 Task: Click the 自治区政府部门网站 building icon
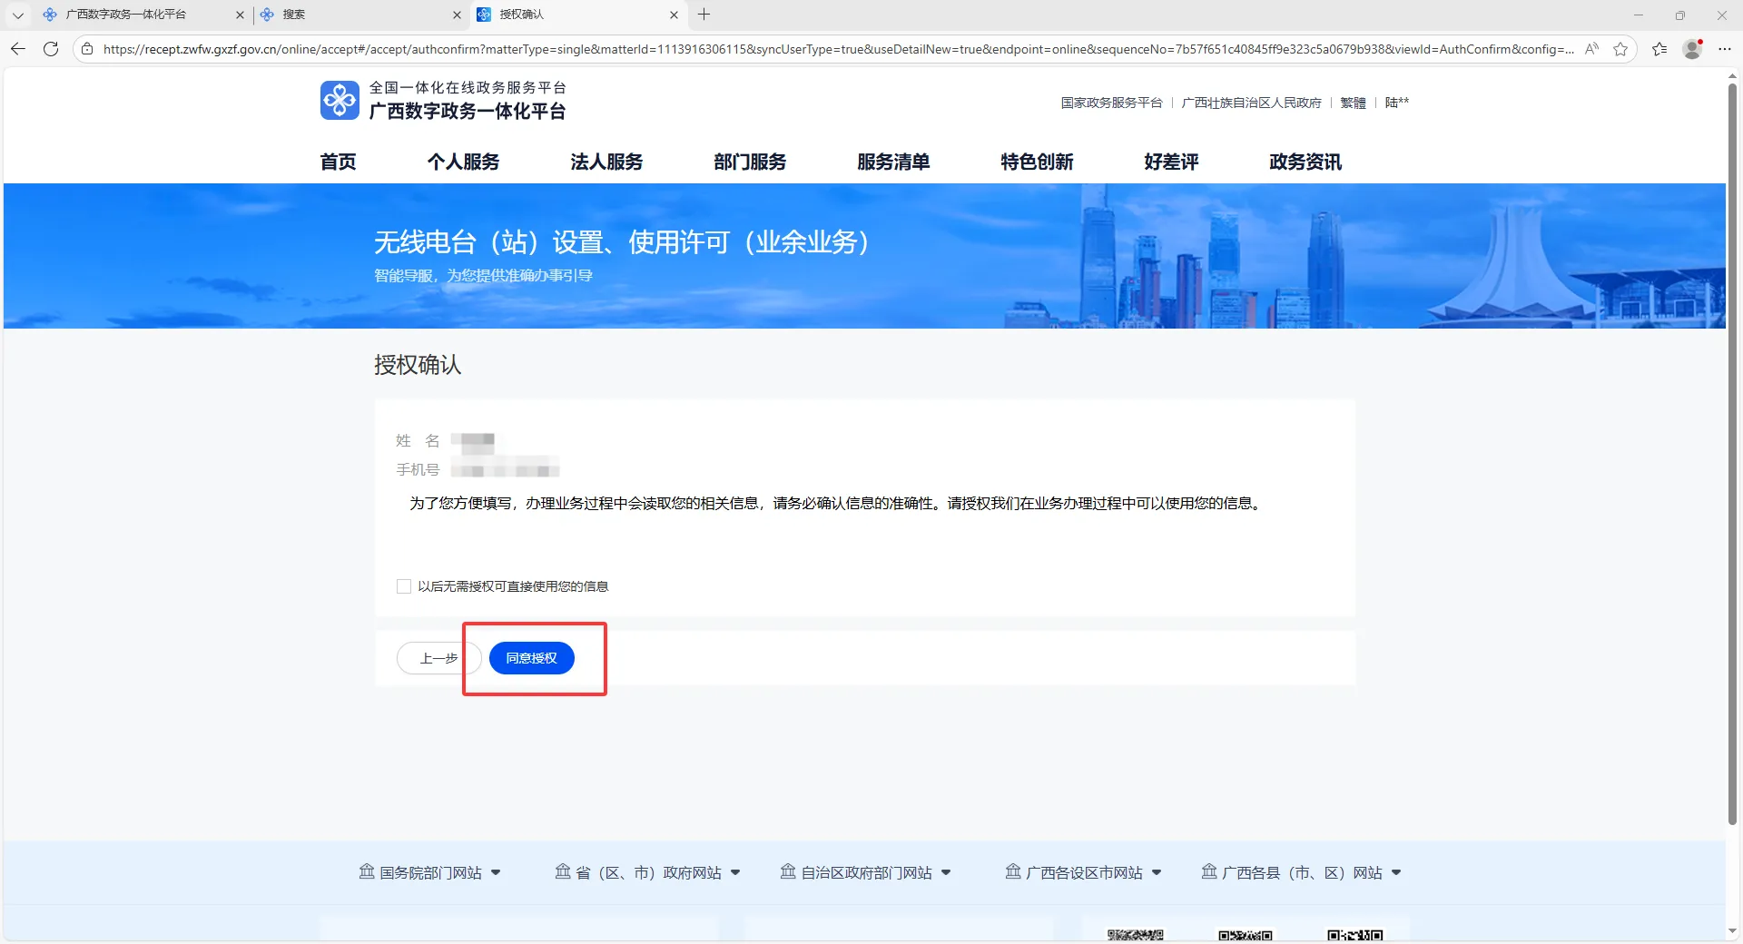click(786, 872)
